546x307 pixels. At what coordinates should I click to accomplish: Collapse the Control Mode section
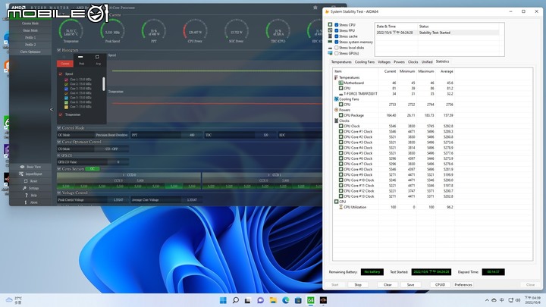pyautogui.click(x=59, y=128)
